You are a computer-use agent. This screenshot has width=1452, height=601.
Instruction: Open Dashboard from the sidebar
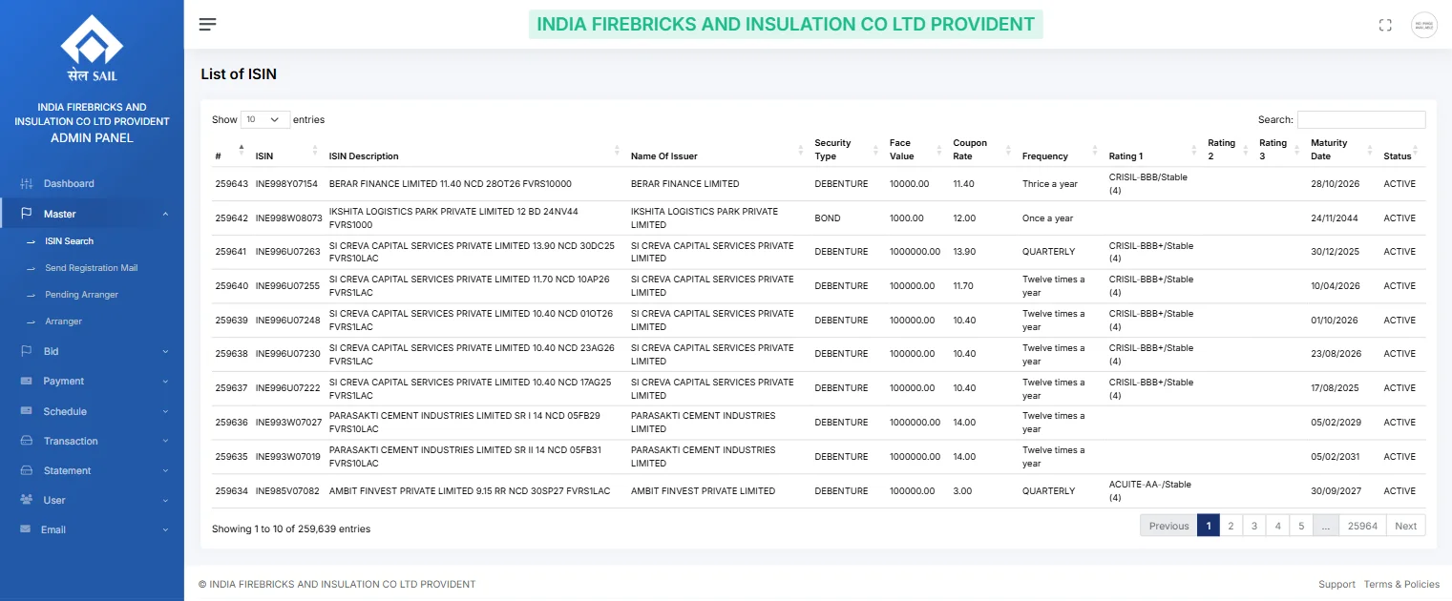(x=69, y=183)
